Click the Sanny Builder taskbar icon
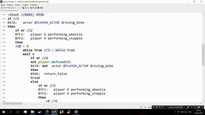The image size is (205, 115). (x=54, y=112)
